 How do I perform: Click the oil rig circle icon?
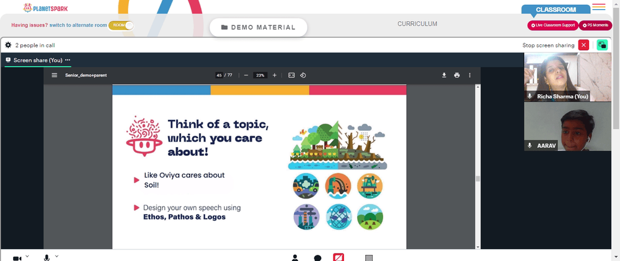[x=370, y=186]
